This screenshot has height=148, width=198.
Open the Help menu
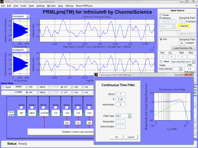click(60, 6)
